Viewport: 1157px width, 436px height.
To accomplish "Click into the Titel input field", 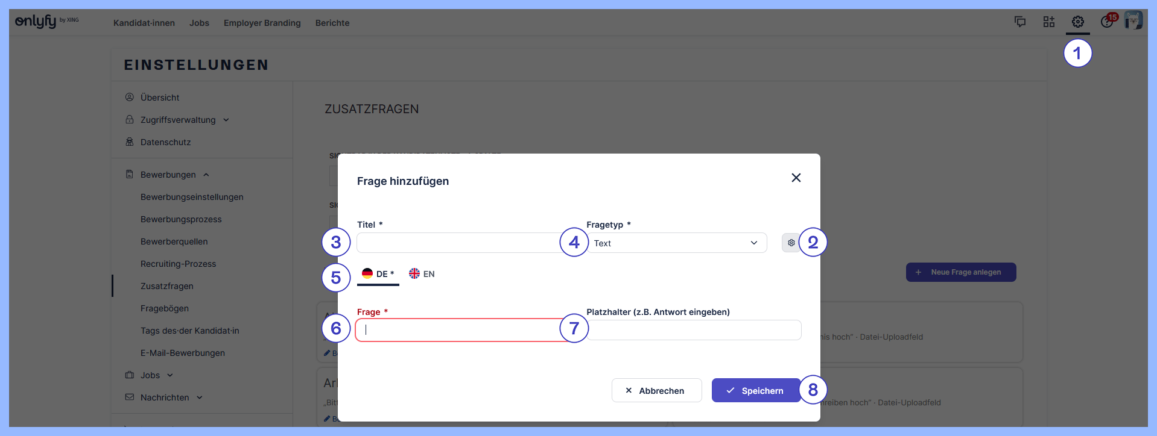I will coord(458,243).
